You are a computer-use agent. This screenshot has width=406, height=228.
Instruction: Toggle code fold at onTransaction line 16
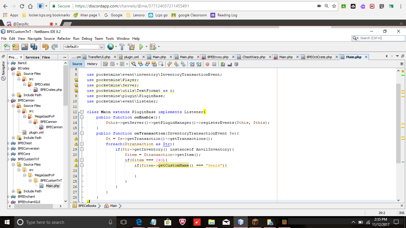pyautogui.click(x=82, y=133)
